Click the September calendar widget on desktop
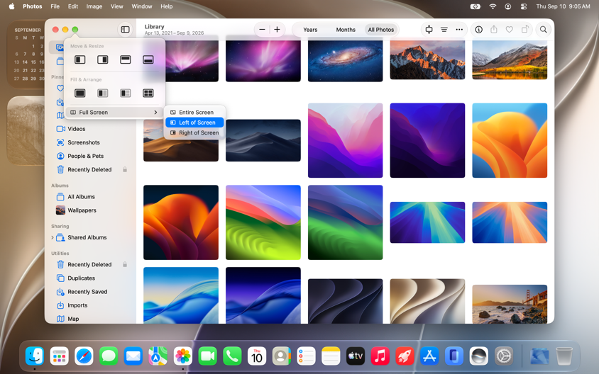Image resolution: width=599 pixels, height=374 pixels. [26, 55]
